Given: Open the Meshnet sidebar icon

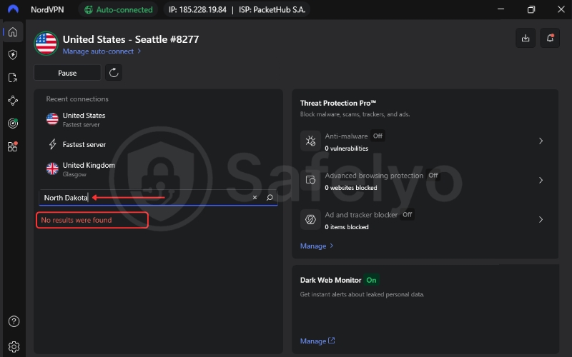Looking at the screenshot, I should [13, 101].
